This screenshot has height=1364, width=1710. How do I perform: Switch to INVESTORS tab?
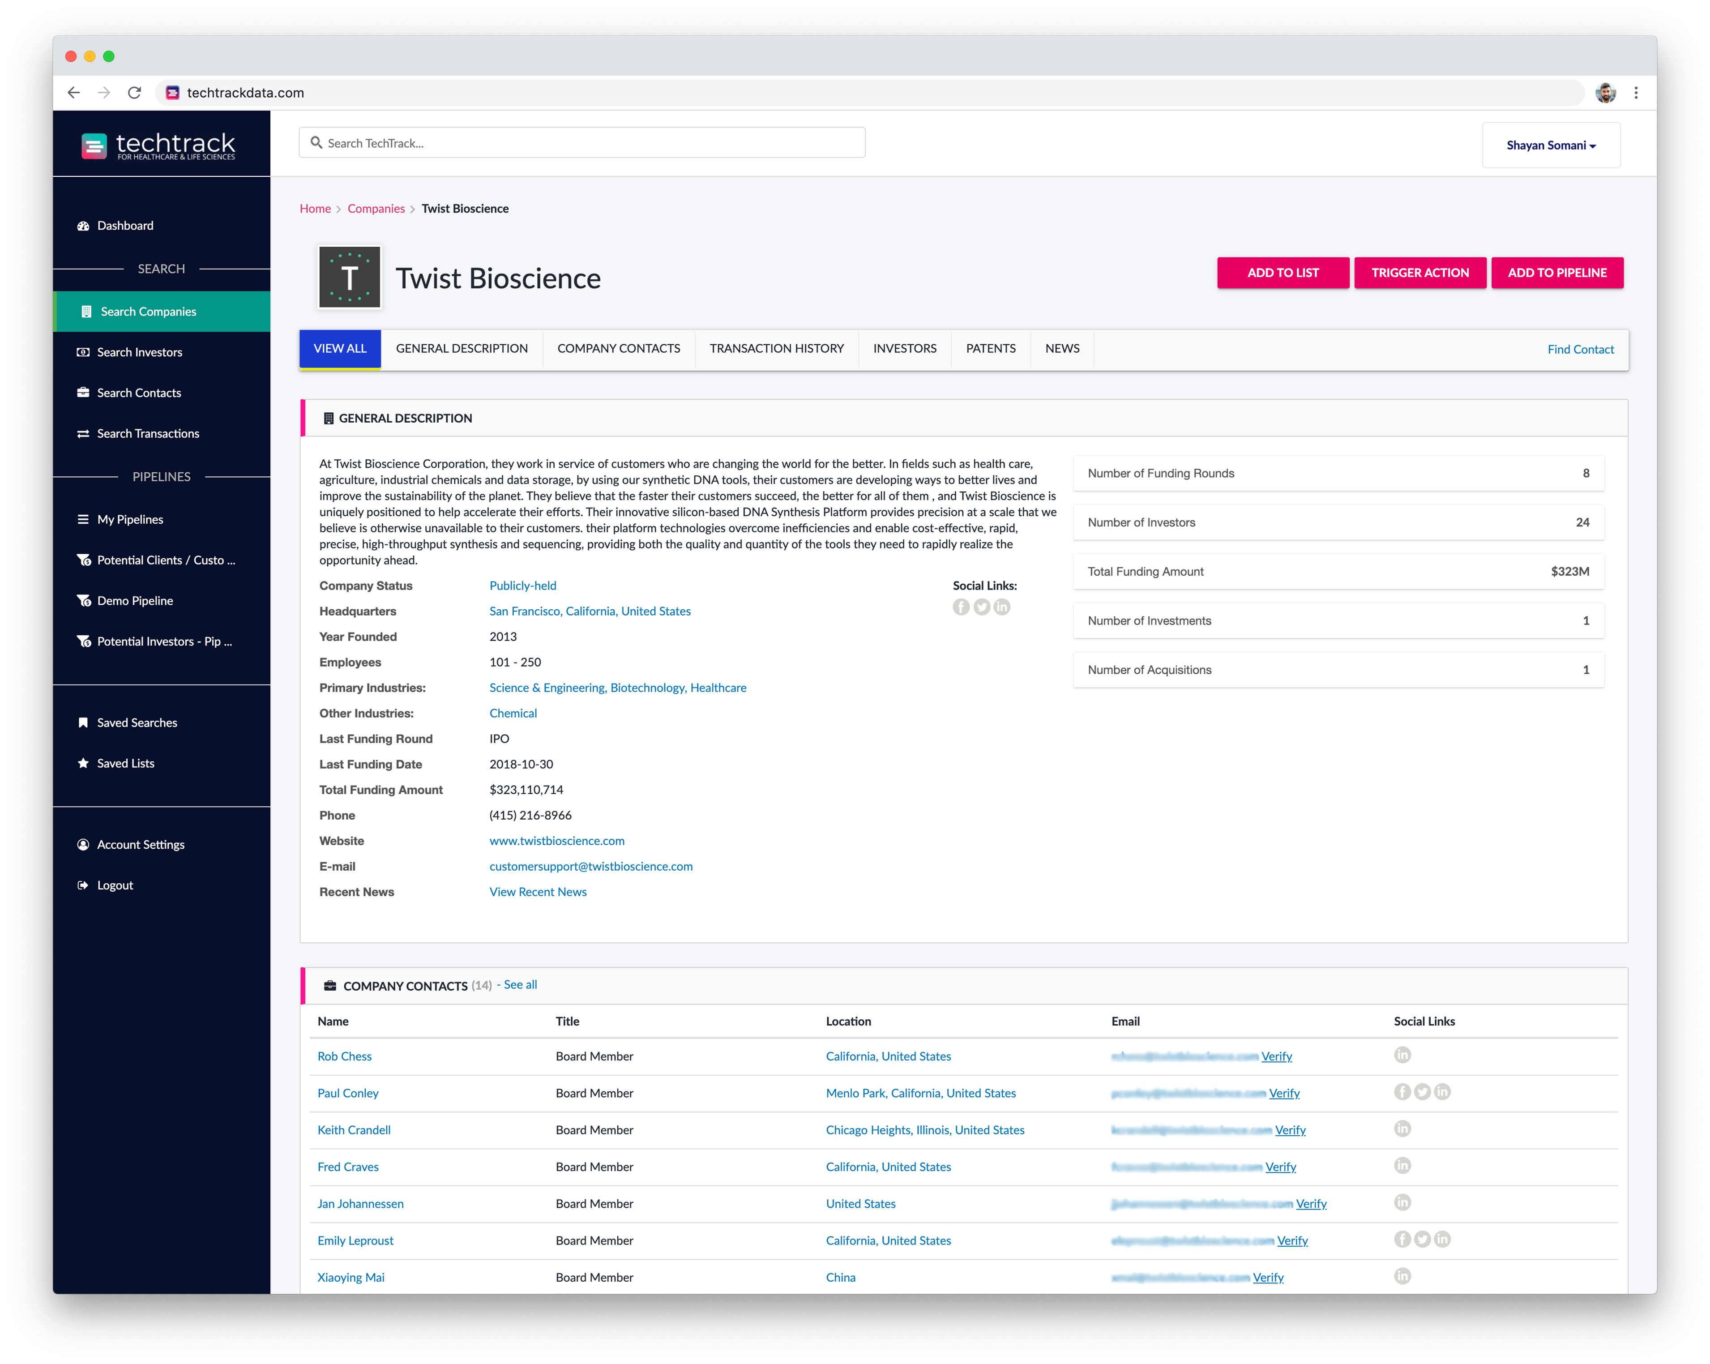pyautogui.click(x=905, y=349)
